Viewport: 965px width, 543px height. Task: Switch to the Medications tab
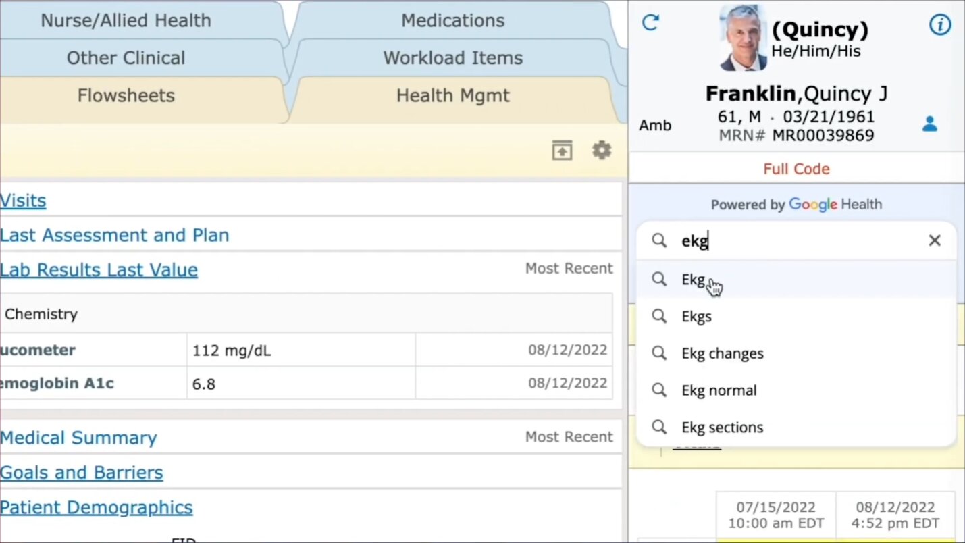tap(452, 20)
